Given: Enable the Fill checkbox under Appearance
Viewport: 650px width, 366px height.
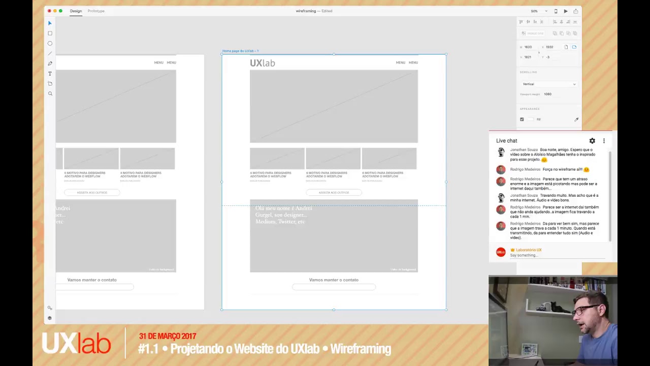Looking at the screenshot, I should click(522, 119).
